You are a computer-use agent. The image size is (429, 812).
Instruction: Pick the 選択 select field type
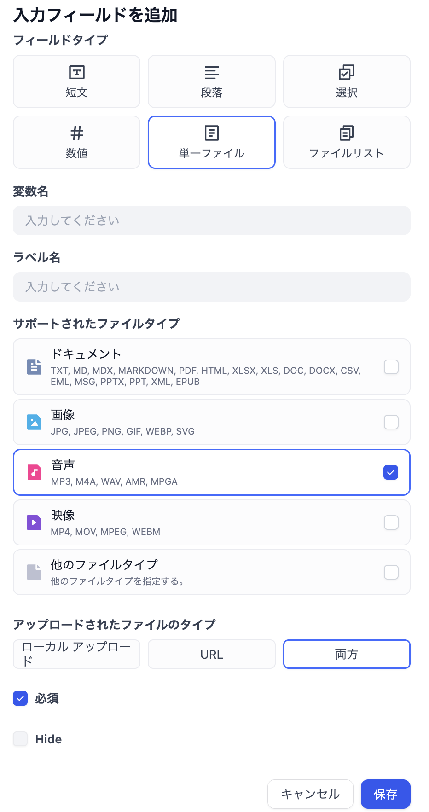346,81
